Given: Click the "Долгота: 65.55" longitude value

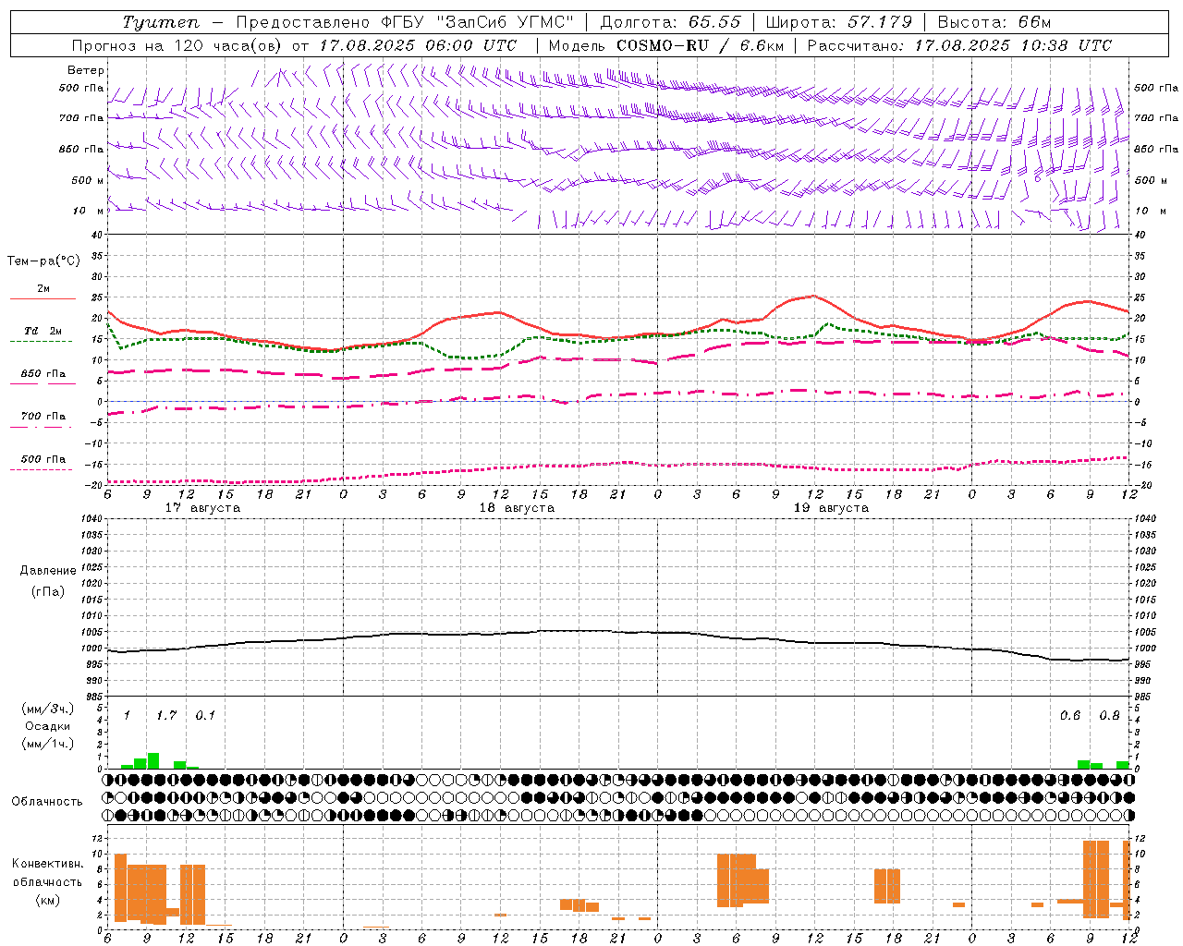Looking at the screenshot, I should coord(671,22).
